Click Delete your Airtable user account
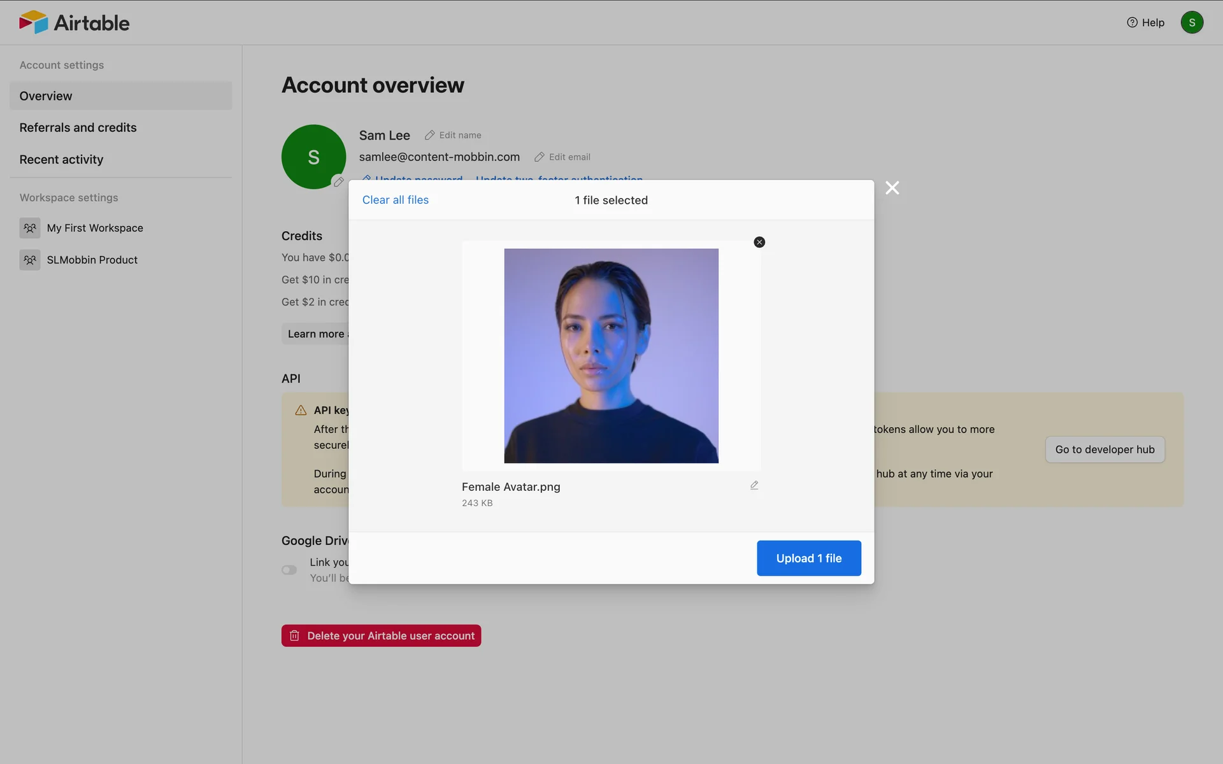Viewport: 1223px width, 764px height. point(381,635)
